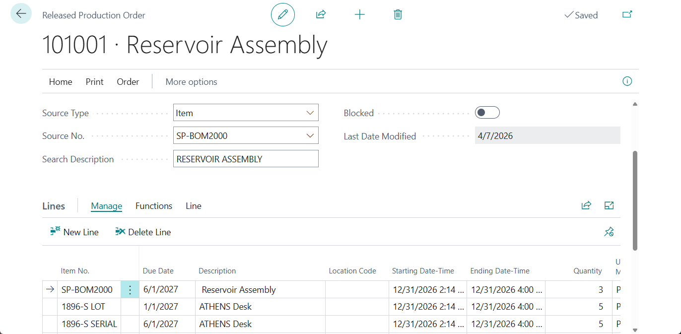
Task: Click New Line in the Lines toolbar
Action: tap(73, 232)
